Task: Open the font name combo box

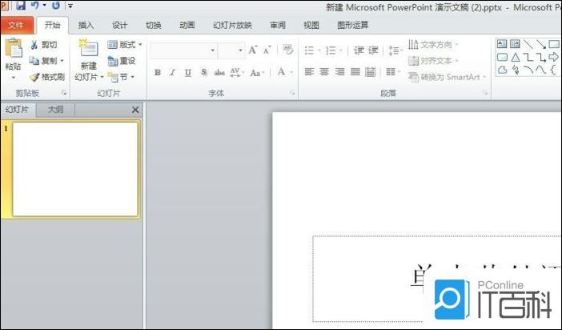Action: (x=183, y=50)
